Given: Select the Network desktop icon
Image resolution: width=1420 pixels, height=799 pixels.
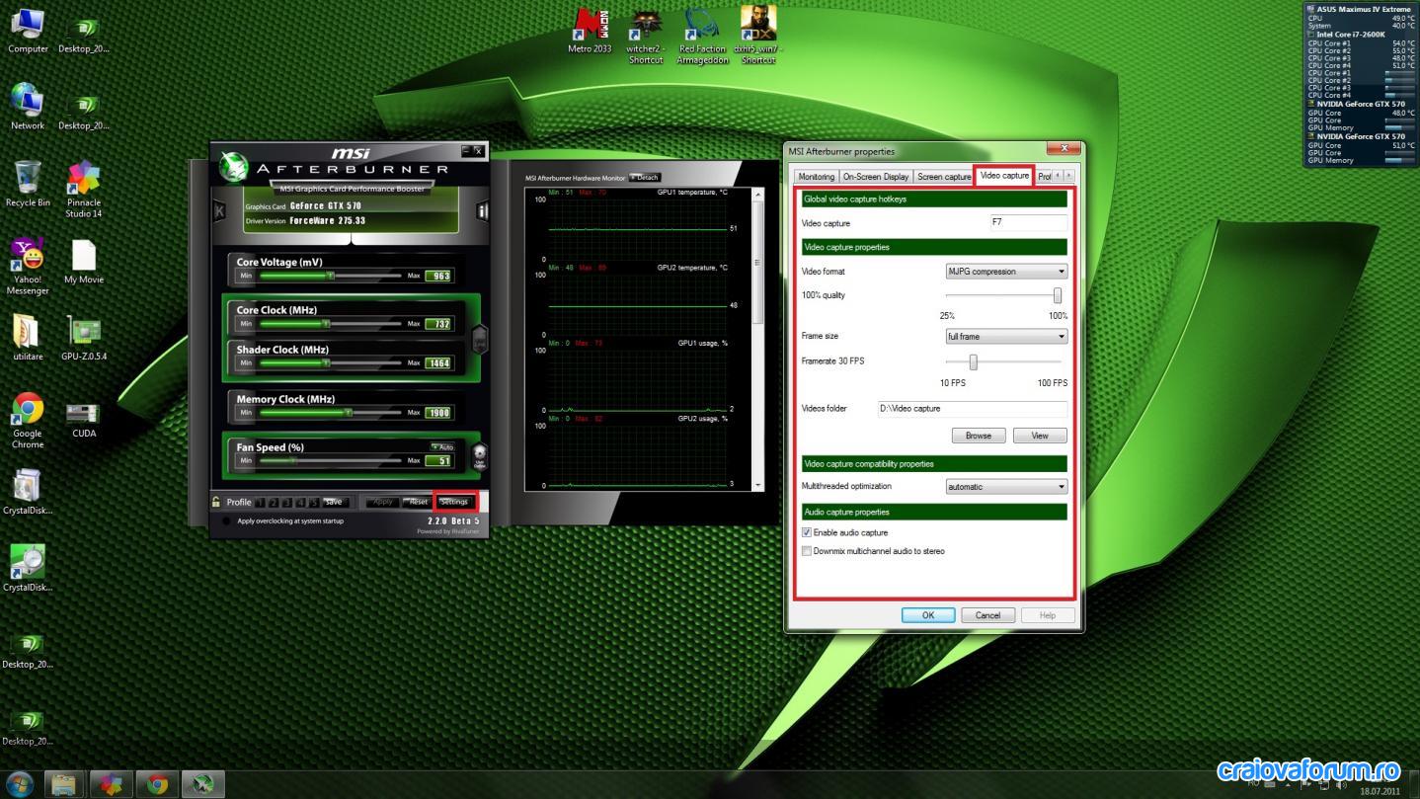Looking at the screenshot, I should pyautogui.click(x=28, y=107).
